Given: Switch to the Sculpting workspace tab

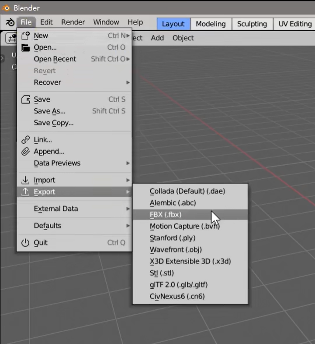Looking at the screenshot, I should [252, 24].
